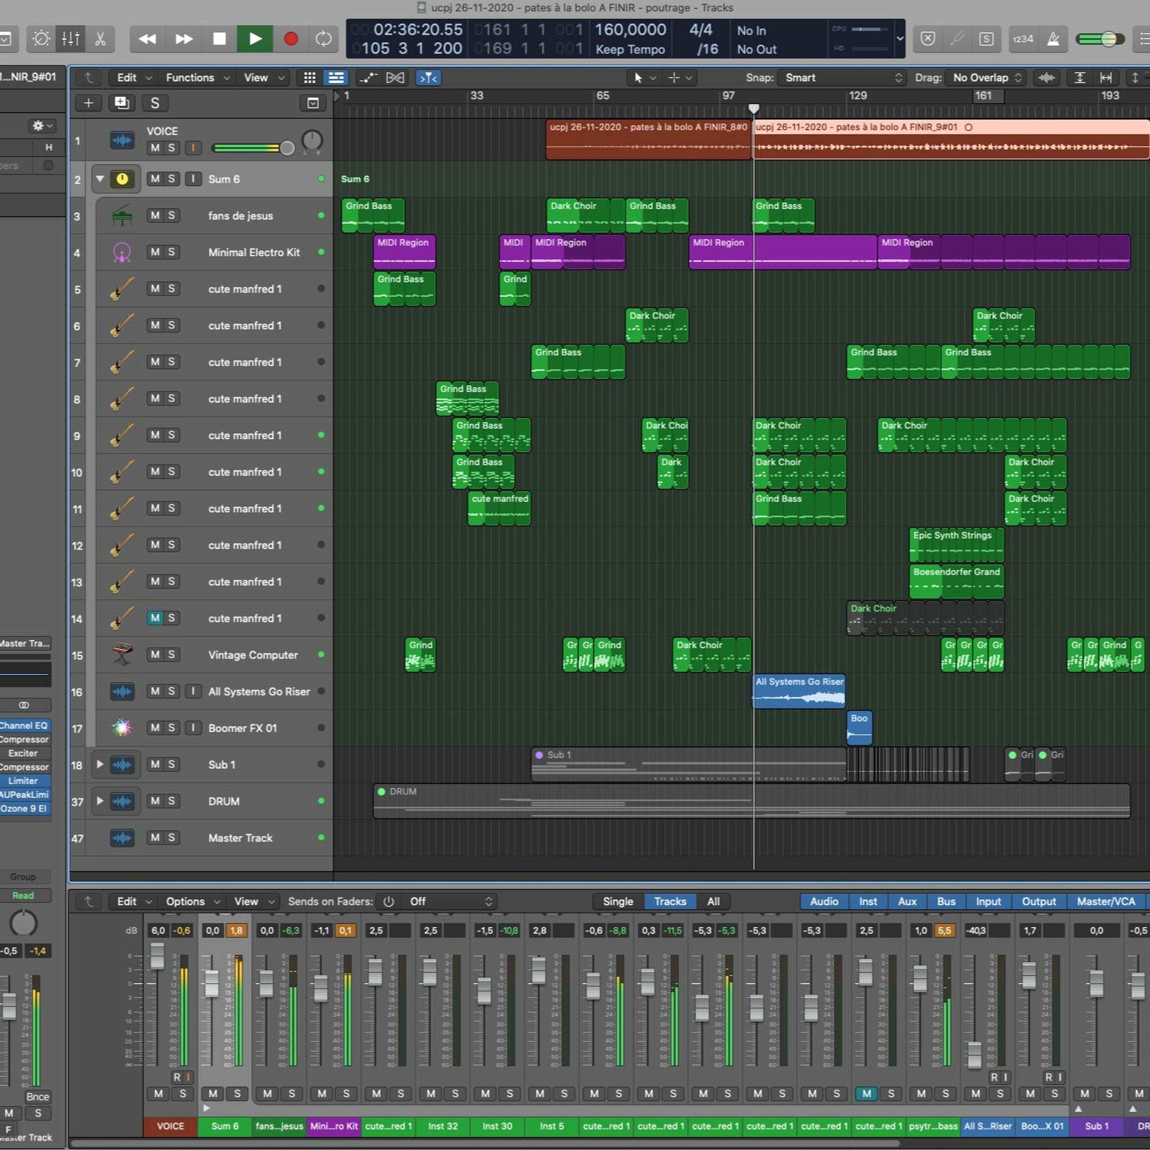
Task: Collapse the Sum 6 track stack
Action: pos(100,179)
